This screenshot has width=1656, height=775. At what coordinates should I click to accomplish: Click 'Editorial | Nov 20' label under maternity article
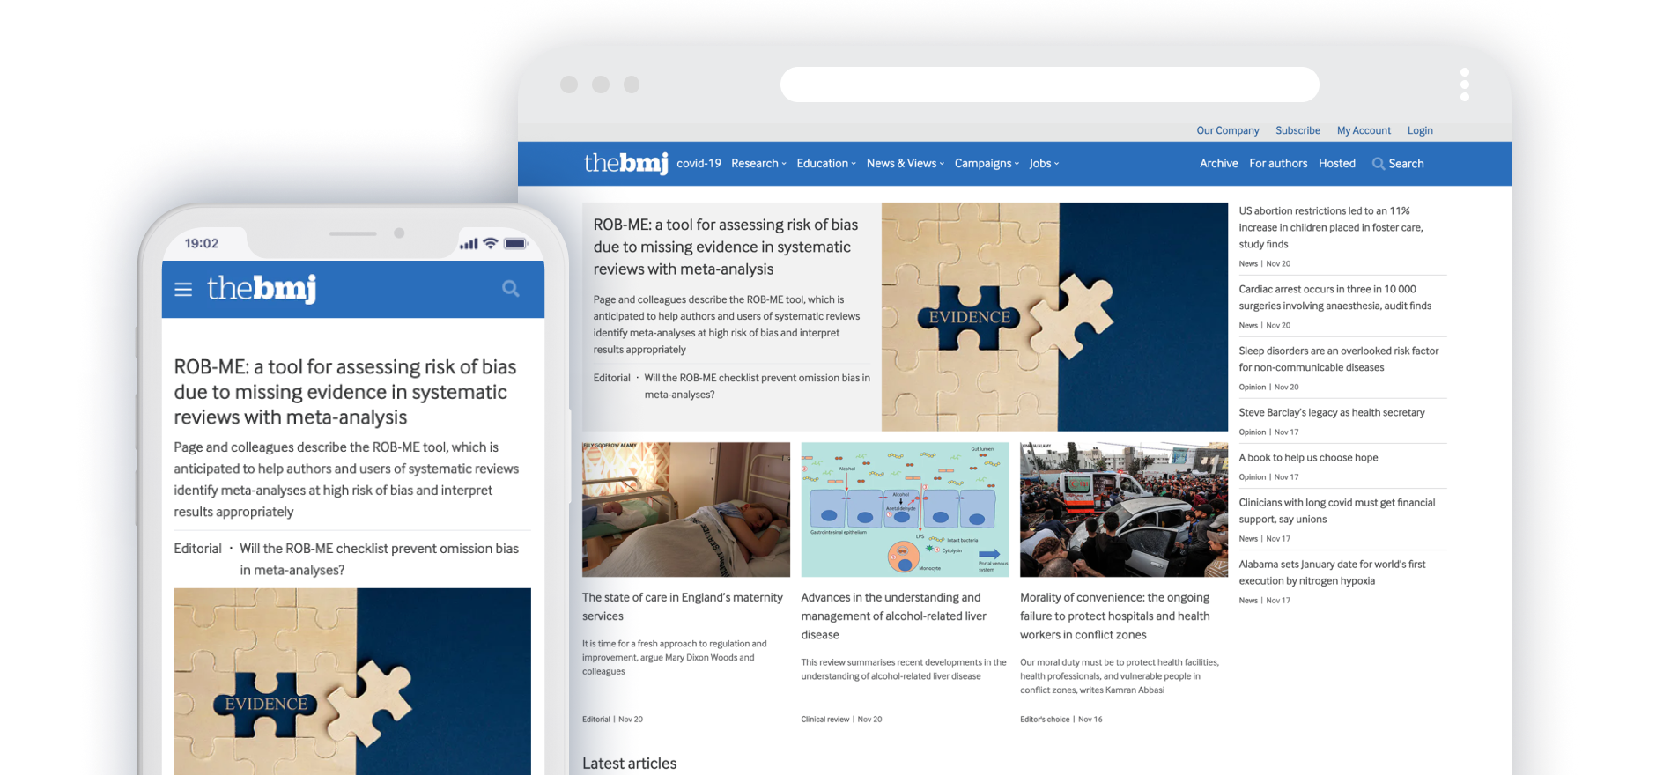[x=612, y=720]
